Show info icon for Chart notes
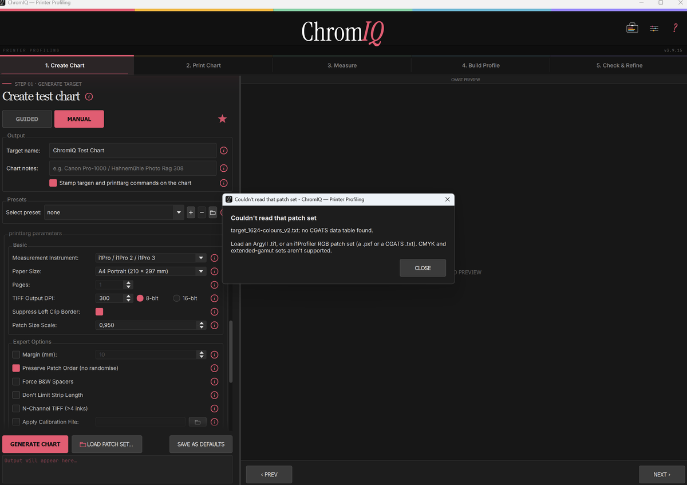The image size is (687, 485). [224, 168]
